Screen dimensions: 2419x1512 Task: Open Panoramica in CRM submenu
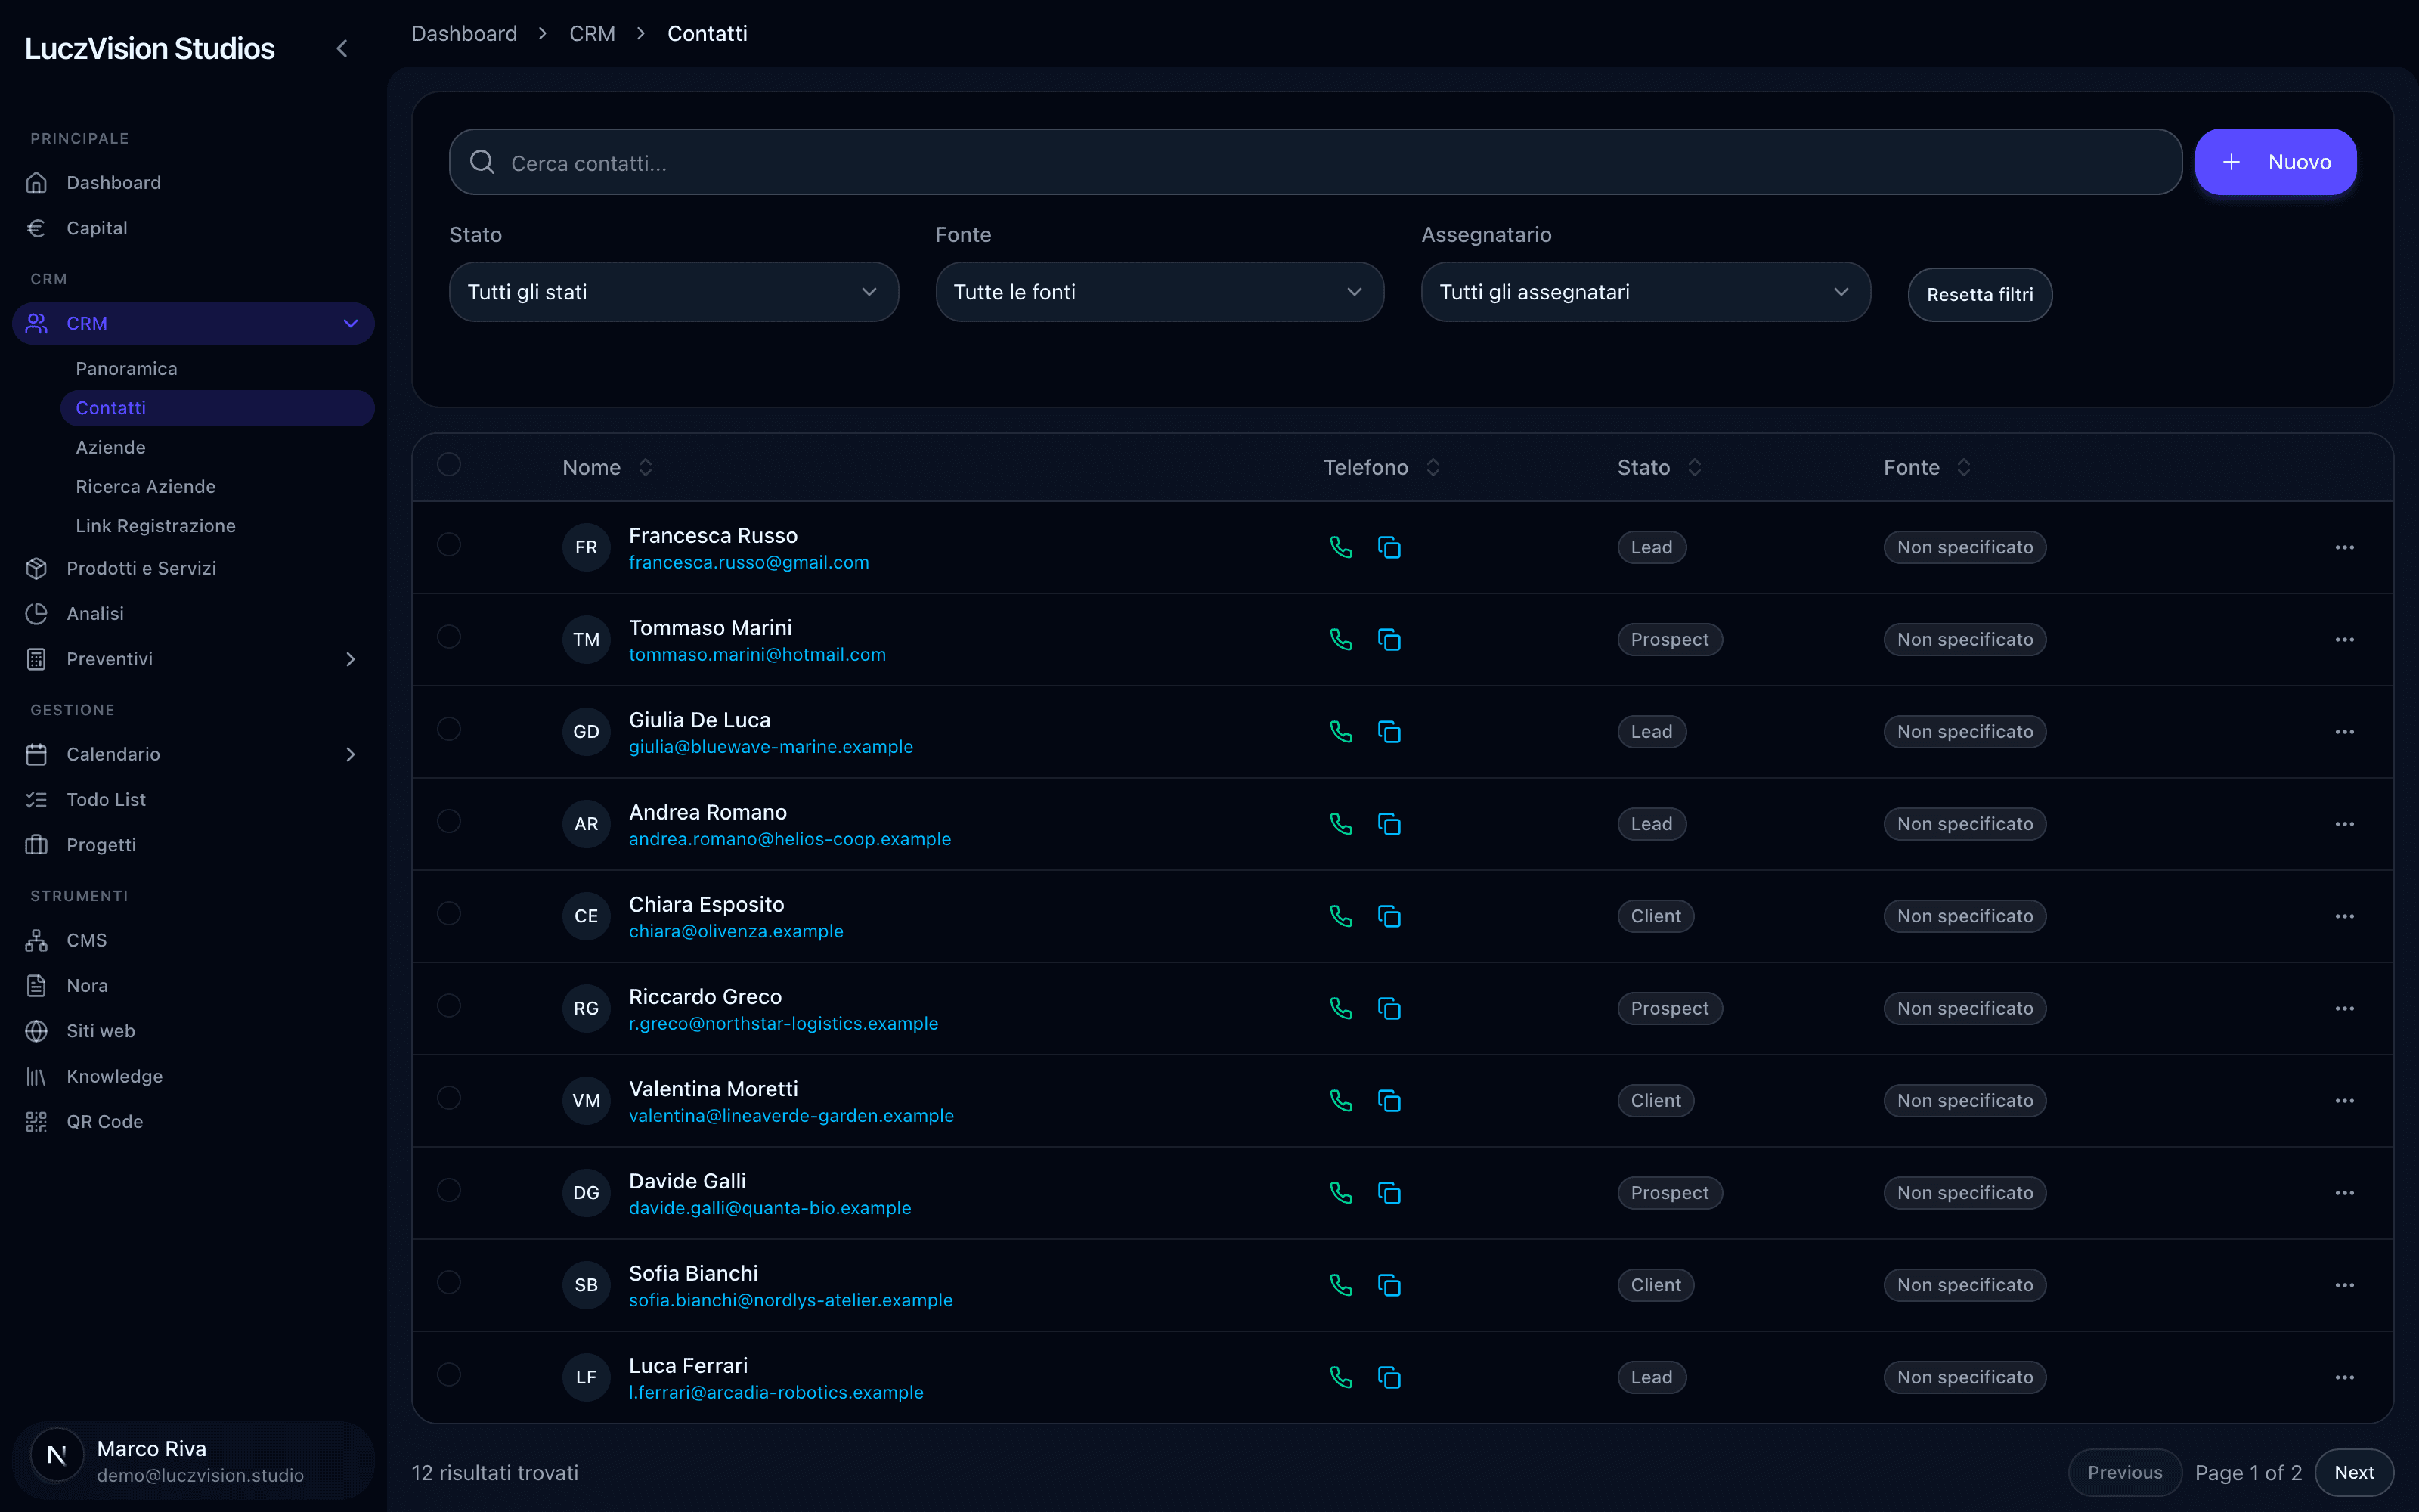pyautogui.click(x=127, y=368)
